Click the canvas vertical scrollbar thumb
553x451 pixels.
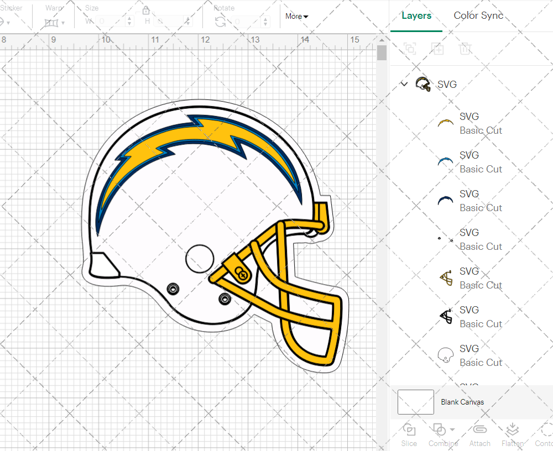point(382,53)
